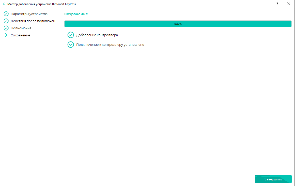Screen dimensions: 295x186
Task: Click the Добавление контроллера status text
Action: (97, 35)
